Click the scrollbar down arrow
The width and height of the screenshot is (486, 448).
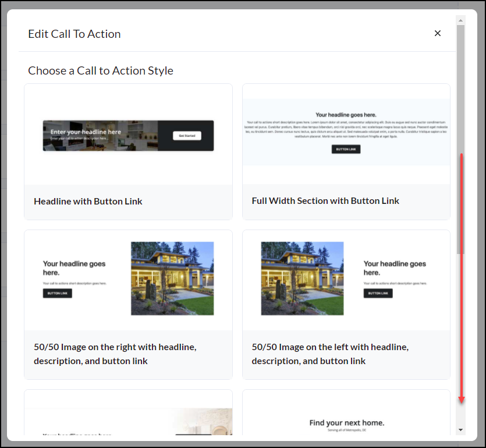click(x=460, y=430)
